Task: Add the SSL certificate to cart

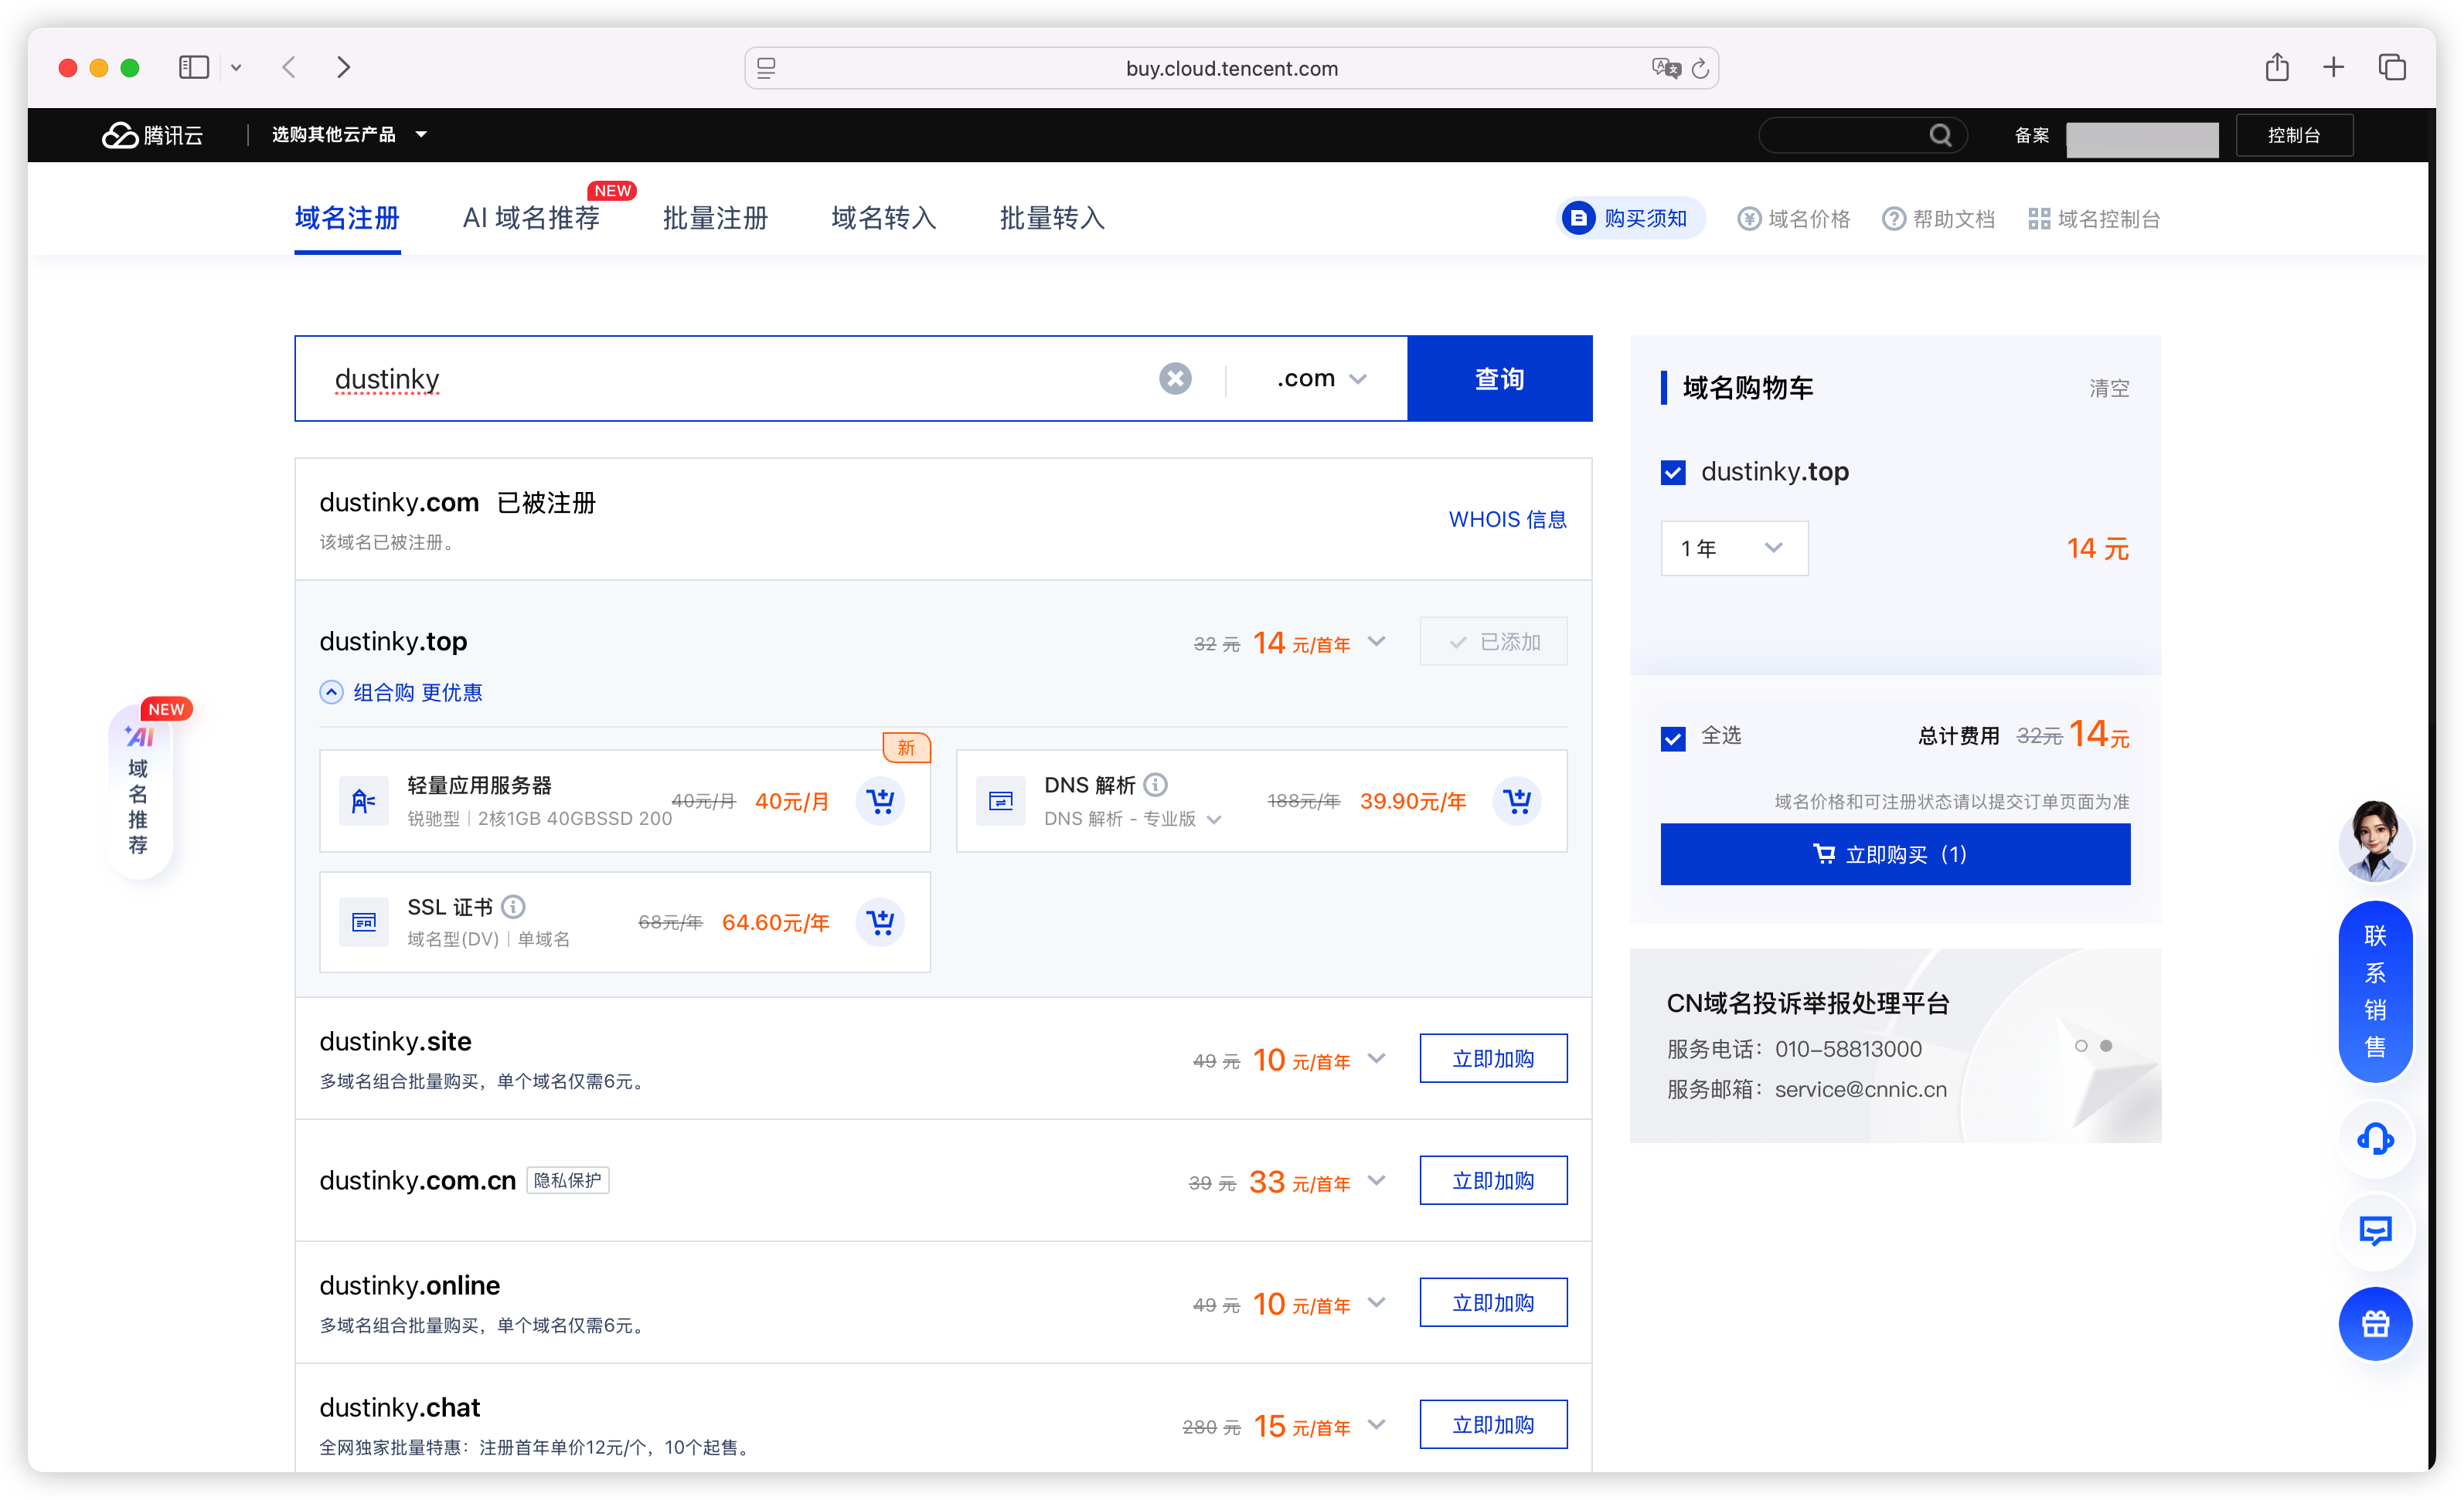Action: tap(880, 921)
